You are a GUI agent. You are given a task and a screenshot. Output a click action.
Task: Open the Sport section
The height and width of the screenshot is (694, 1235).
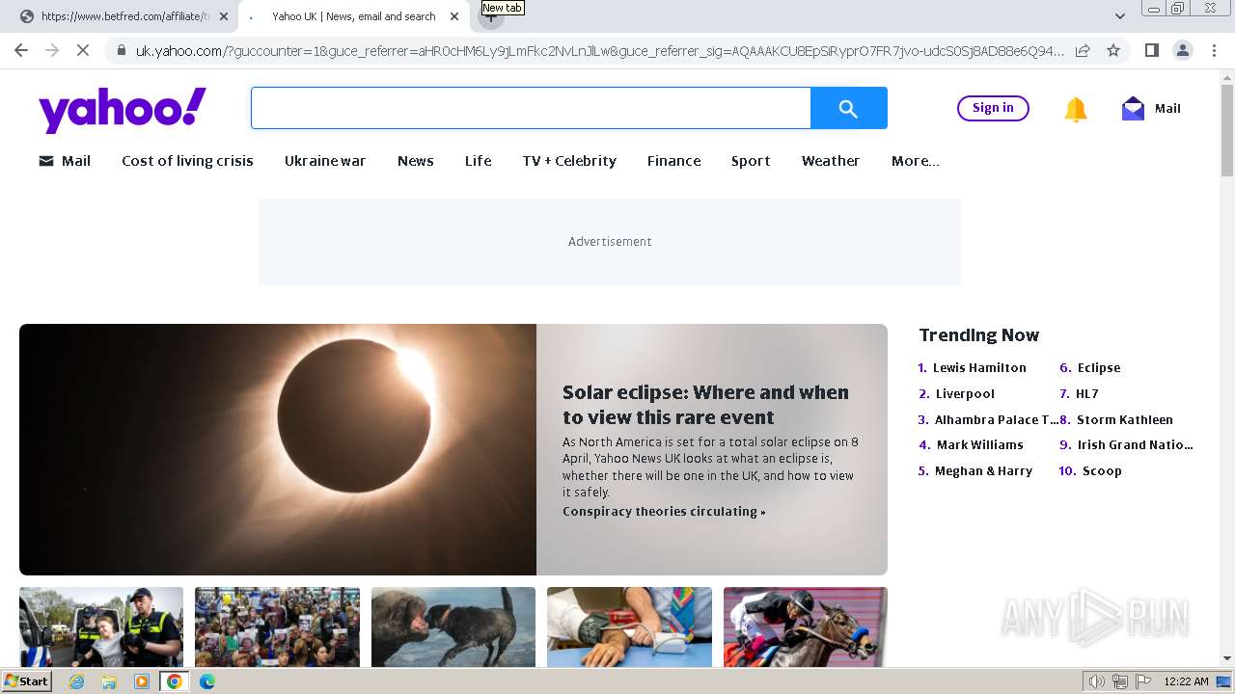[x=751, y=161]
